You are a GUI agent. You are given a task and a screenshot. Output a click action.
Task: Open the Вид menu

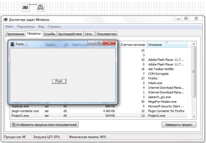click(x=41, y=27)
